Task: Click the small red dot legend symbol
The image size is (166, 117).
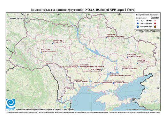Action: pyautogui.click(x=155, y=21)
